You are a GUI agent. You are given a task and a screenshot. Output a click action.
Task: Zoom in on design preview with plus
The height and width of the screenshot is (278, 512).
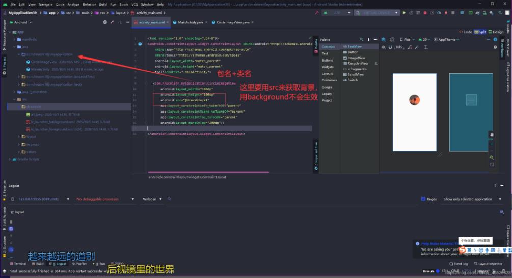click(x=492, y=144)
